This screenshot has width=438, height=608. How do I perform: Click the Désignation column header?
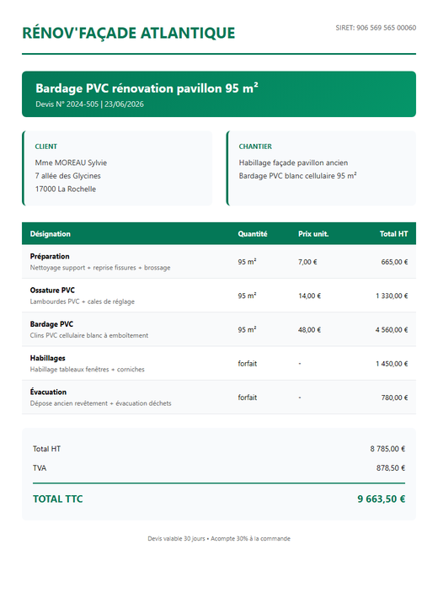point(51,234)
